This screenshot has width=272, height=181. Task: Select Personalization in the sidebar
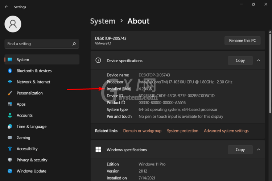[x=42, y=93]
